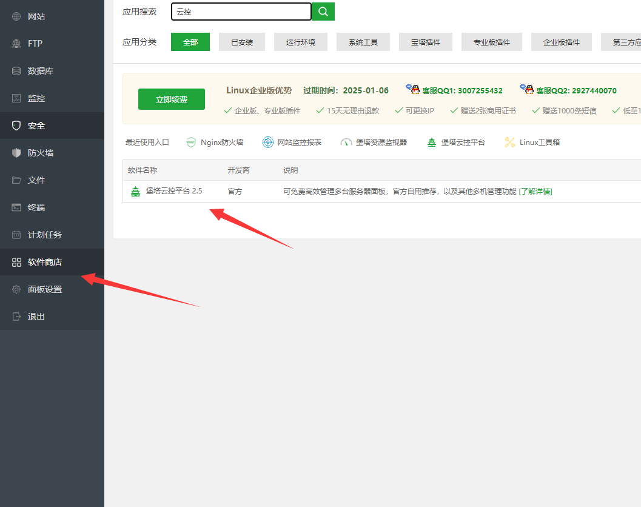The width and height of the screenshot is (641, 507).
Task: Click the 退出 logout icon
Action: click(x=16, y=317)
